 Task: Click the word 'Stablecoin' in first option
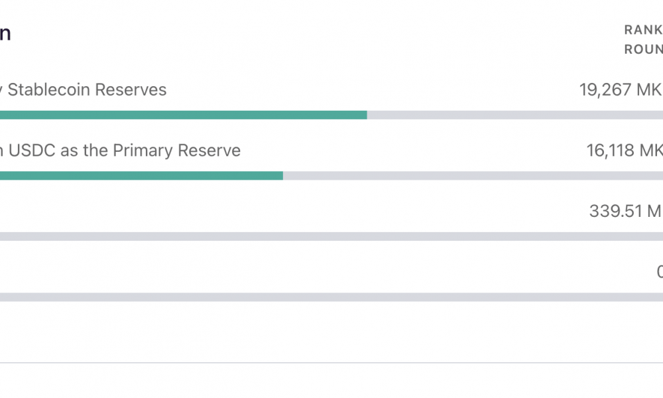click(x=49, y=90)
